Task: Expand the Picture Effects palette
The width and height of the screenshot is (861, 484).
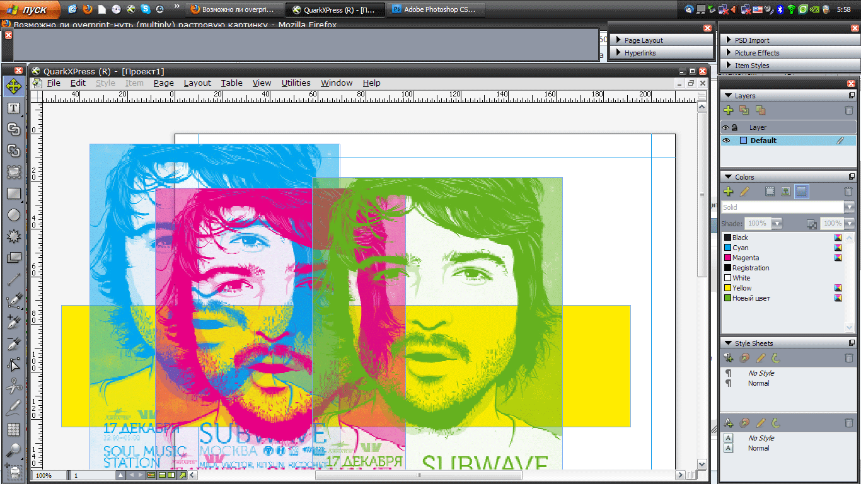Action: 729,53
